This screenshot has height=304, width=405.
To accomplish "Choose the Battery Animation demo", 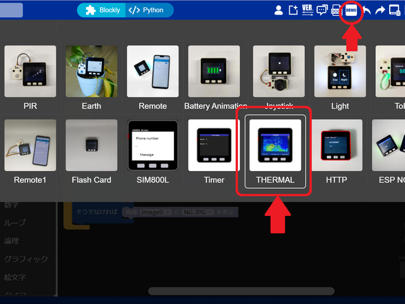I will coord(215,77).
